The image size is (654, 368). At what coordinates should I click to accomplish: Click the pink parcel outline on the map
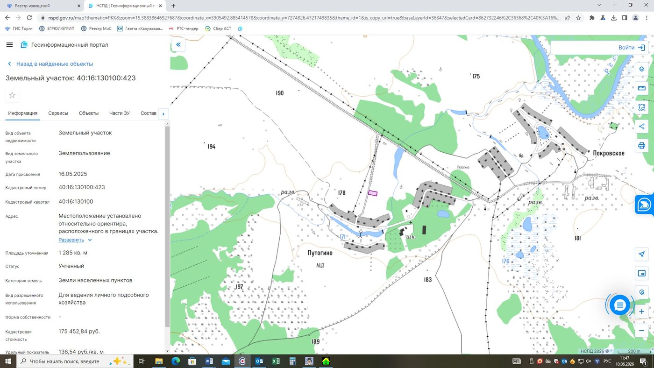tap(372, 193)
